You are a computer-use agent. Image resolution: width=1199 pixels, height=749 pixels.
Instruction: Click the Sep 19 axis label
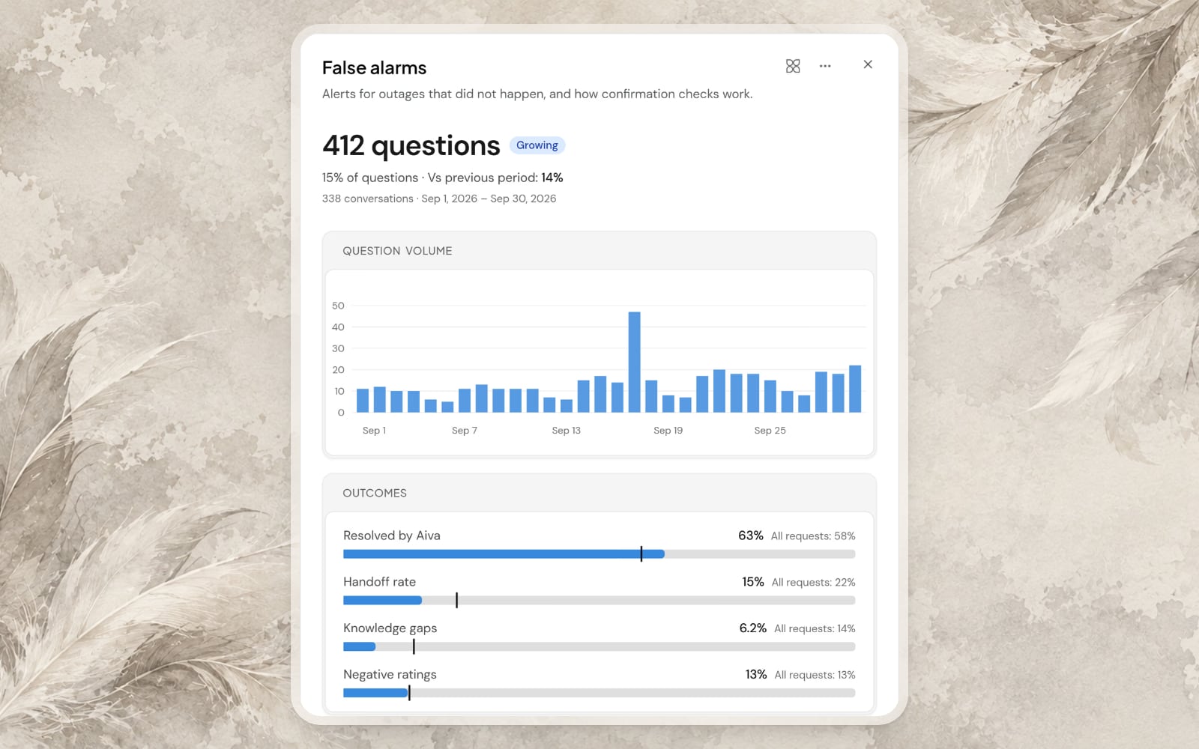pyautogui.click(x=668, y=431)
